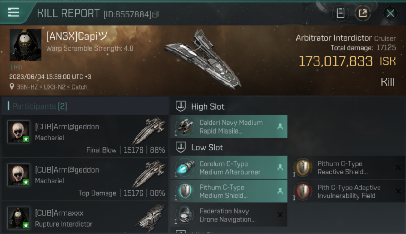
Task: Open the hamburger menu icon
Action: 14,12
